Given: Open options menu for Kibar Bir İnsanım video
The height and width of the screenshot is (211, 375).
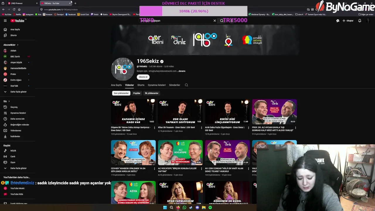Looking at the screenshot, I should tap(201, 128).
